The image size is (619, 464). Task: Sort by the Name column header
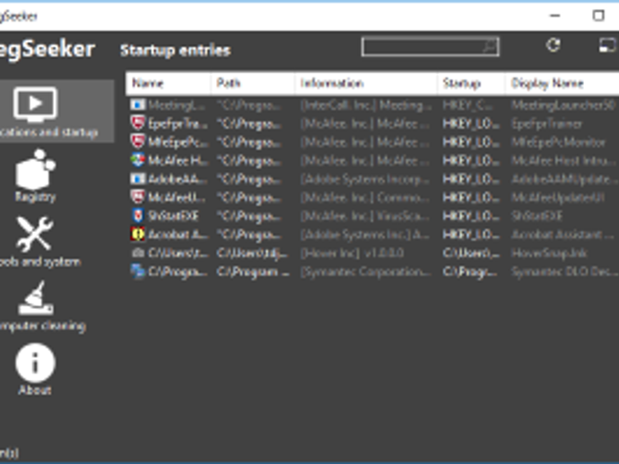coord(169,83)
